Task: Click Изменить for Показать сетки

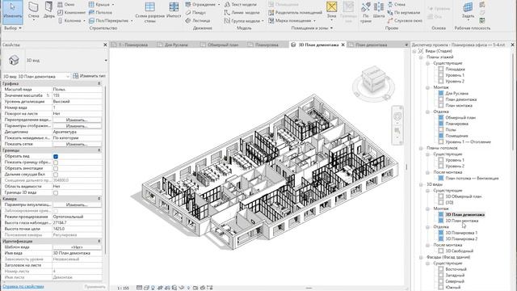Action: (x=77, y=144)
